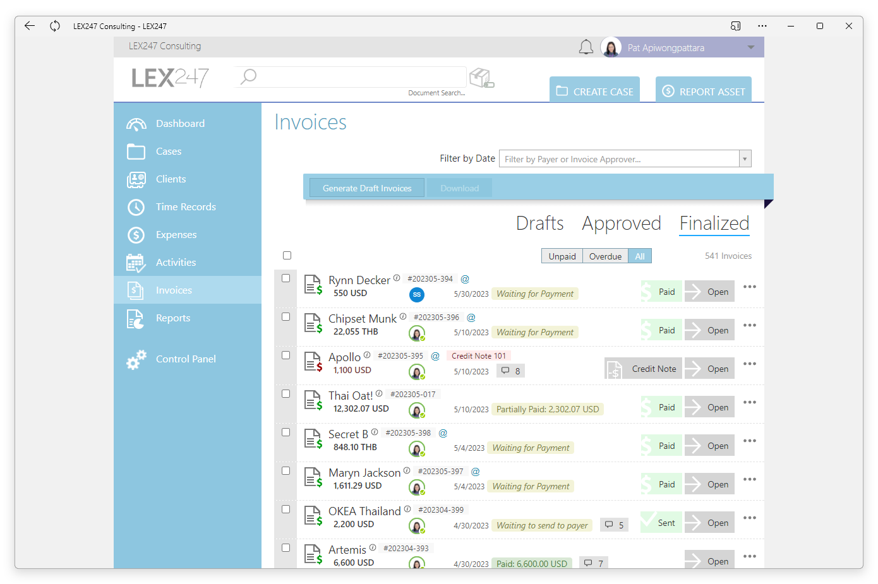
Task: Click the cast icon in the title bar
Action: click(735, 26)
